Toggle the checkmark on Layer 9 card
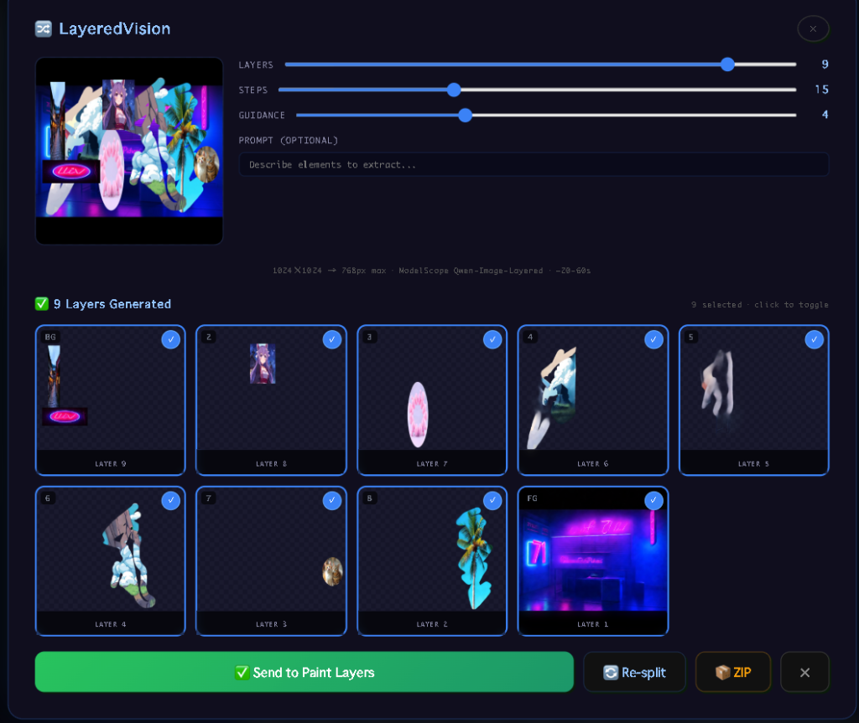This screenshot has height=723, width=859. pos(171,339)
